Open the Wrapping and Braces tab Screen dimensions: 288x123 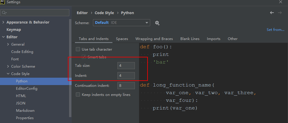[154, 39]
